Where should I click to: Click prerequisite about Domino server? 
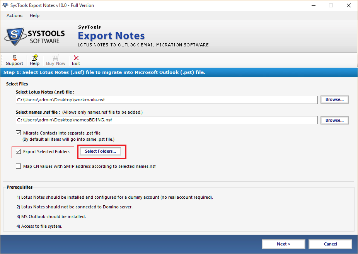75,207
